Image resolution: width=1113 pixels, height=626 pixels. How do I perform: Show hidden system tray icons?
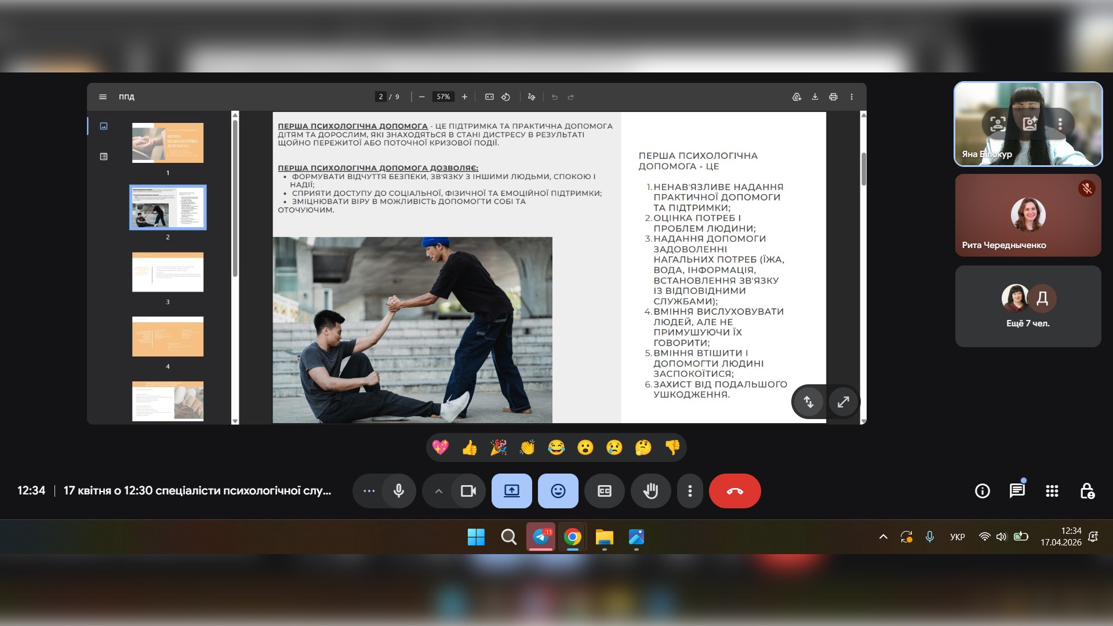click(x=883, y=537)
